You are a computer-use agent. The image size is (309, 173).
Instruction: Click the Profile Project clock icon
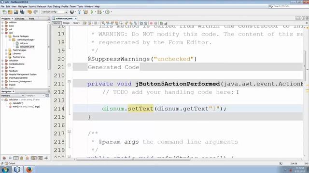[107, 12]
